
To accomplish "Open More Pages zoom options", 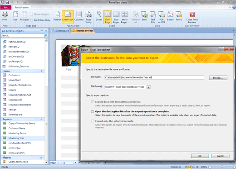I will [125, 17].
